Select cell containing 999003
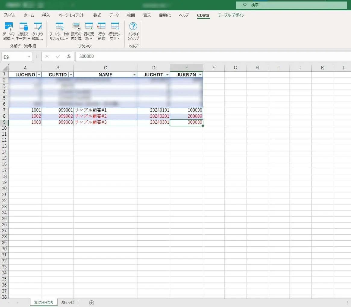Screen dimensions: 351x307 58,122
